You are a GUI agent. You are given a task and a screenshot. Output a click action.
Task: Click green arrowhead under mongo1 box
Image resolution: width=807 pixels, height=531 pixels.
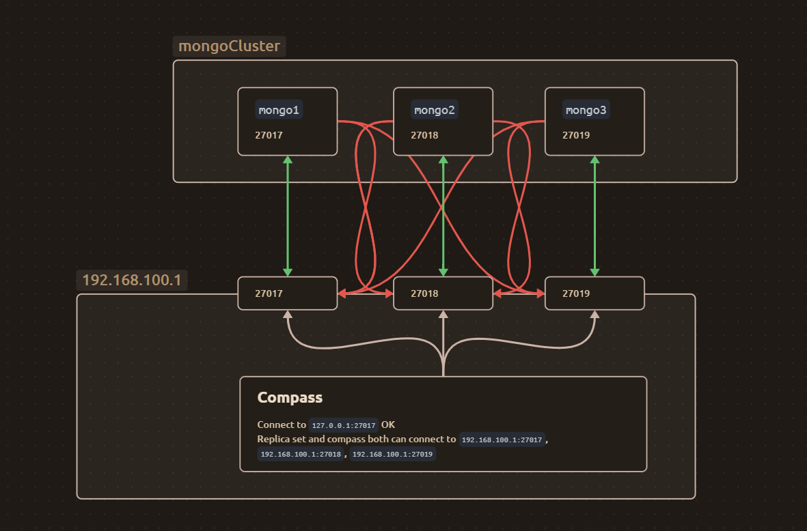pyautogui.click(x=288, y=160)
